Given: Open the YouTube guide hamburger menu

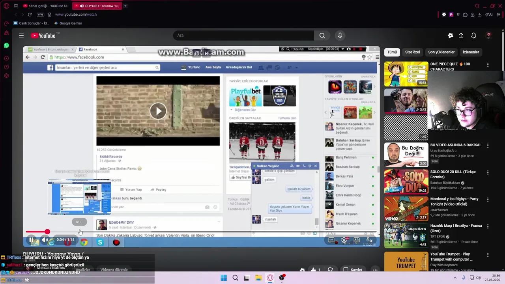Looking at the screenshot, I should tap(21, 35).
